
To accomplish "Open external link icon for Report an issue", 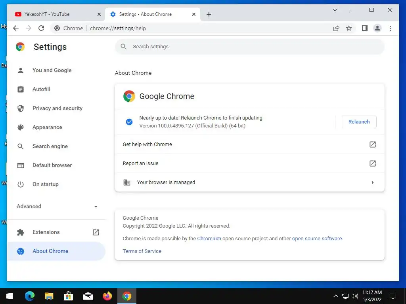I will (x=373, y=163).
